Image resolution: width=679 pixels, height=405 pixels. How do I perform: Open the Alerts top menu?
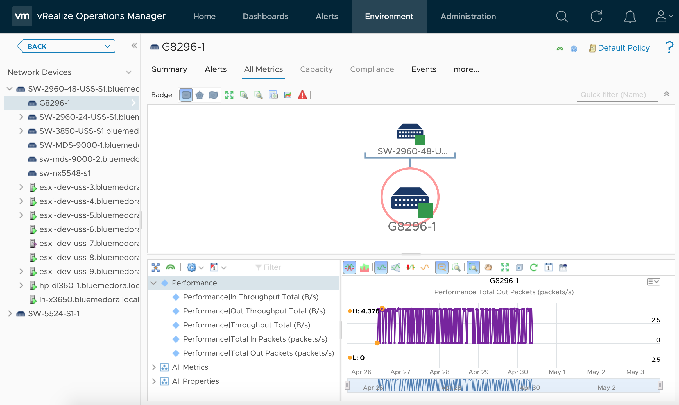point(327,16)
